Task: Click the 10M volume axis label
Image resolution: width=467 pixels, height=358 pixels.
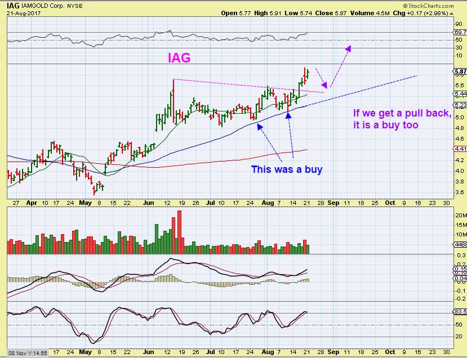Action: 461,235
